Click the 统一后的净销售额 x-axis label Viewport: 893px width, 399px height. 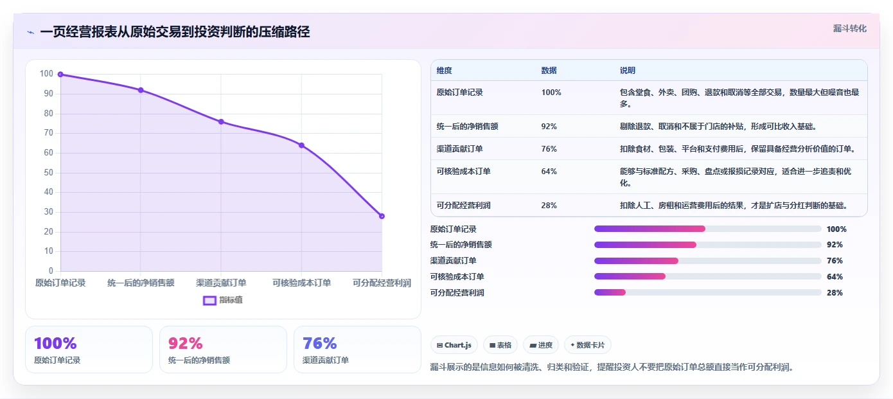(x=141, y=283)
